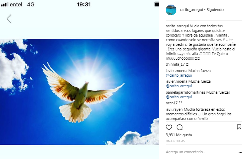Tap the heart like icon
Viewport: 242px width, 159px height.
(x=169, y=127)
